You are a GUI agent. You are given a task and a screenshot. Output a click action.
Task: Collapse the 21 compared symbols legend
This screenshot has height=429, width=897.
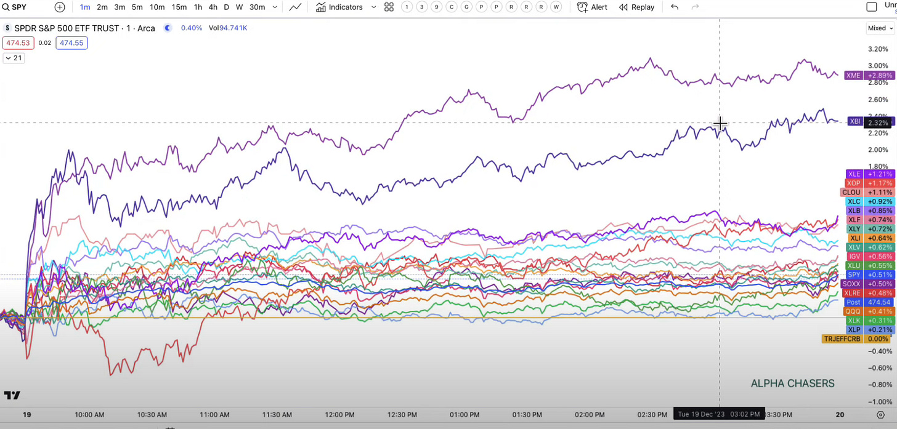pos(14,58)
